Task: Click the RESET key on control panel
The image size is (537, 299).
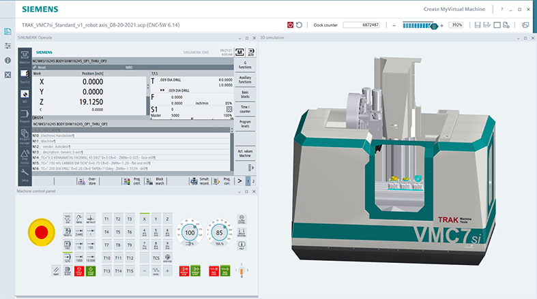Action: tap(56, 271)
